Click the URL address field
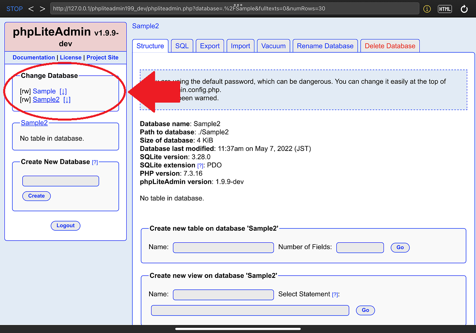Image resolution: width=476 pixels, height=333 pixels. pyautogui.click(x=234, y=9)
